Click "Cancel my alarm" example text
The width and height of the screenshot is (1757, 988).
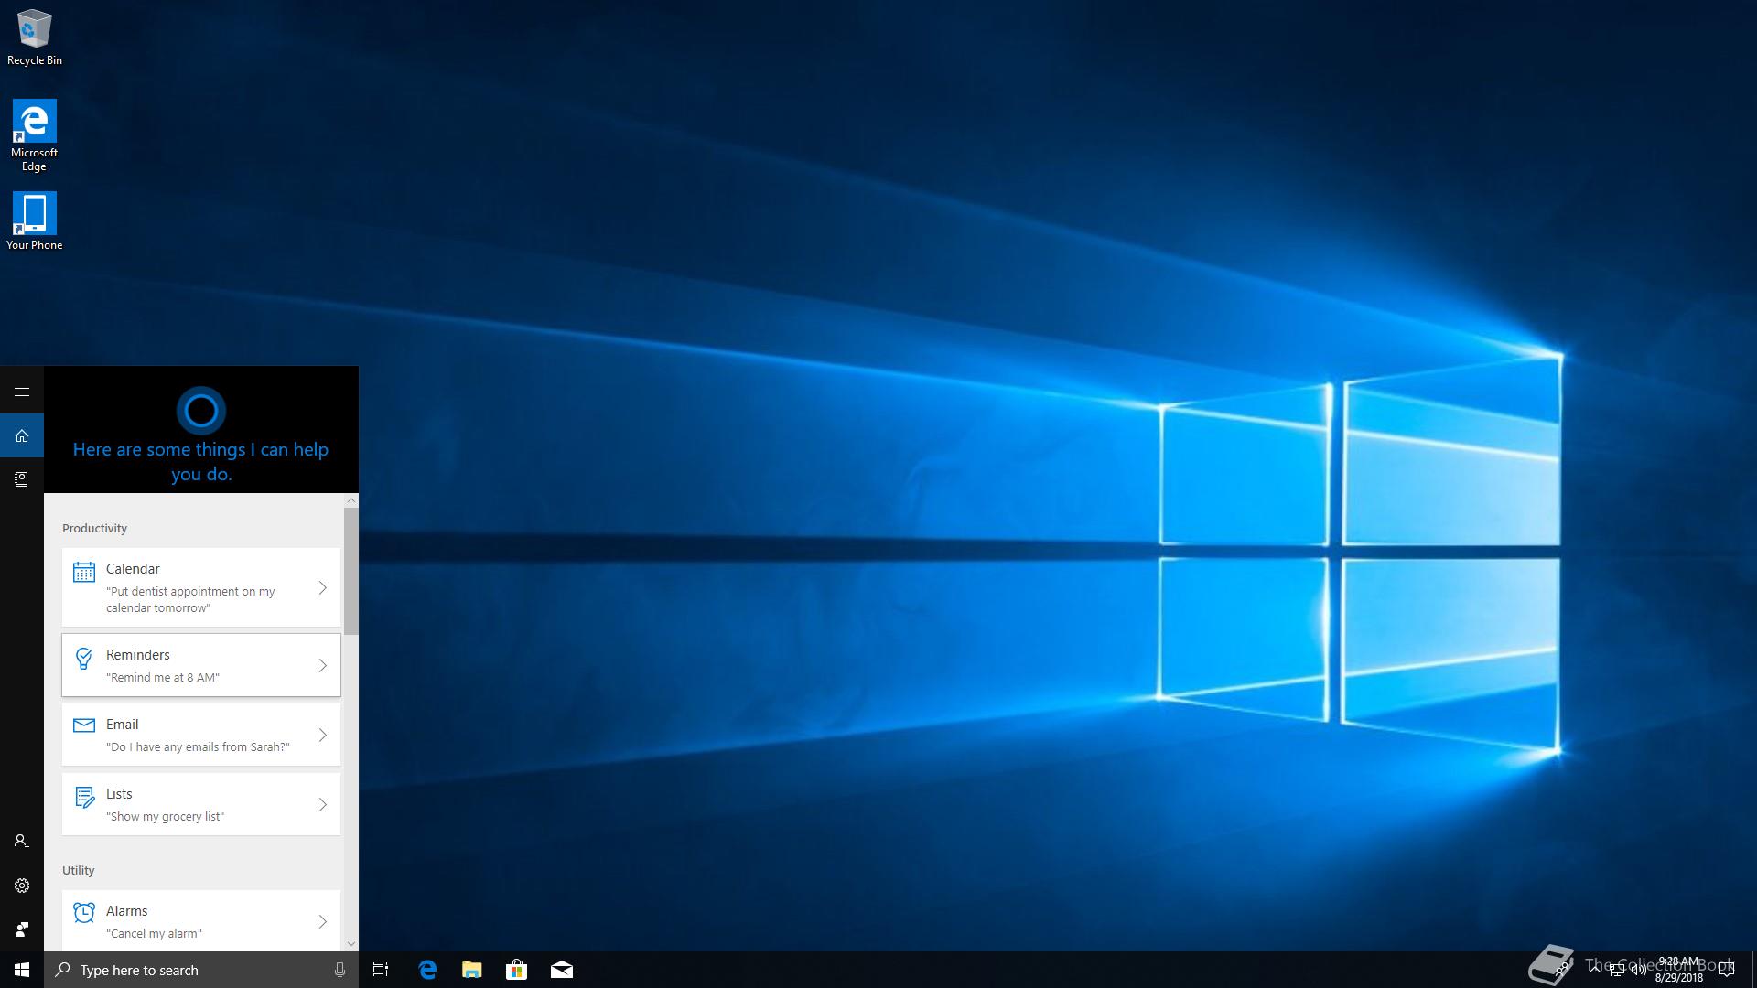pyautogui.click(x=154, y=934)
